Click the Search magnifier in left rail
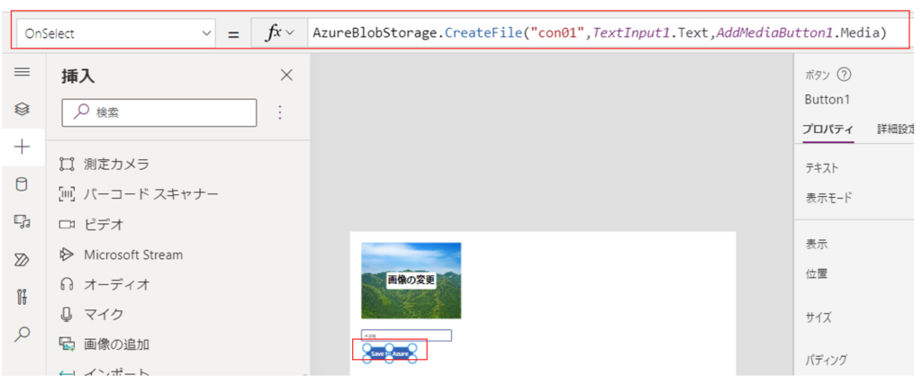922x376 pixels. point(23,334)
